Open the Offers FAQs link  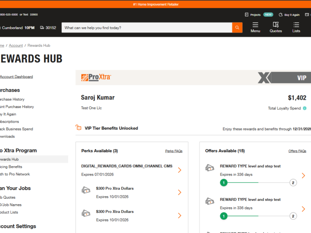point(297,151)
